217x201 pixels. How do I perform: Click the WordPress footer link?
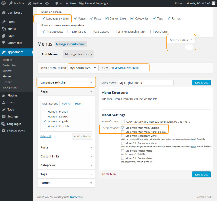(x=76, y=197)
